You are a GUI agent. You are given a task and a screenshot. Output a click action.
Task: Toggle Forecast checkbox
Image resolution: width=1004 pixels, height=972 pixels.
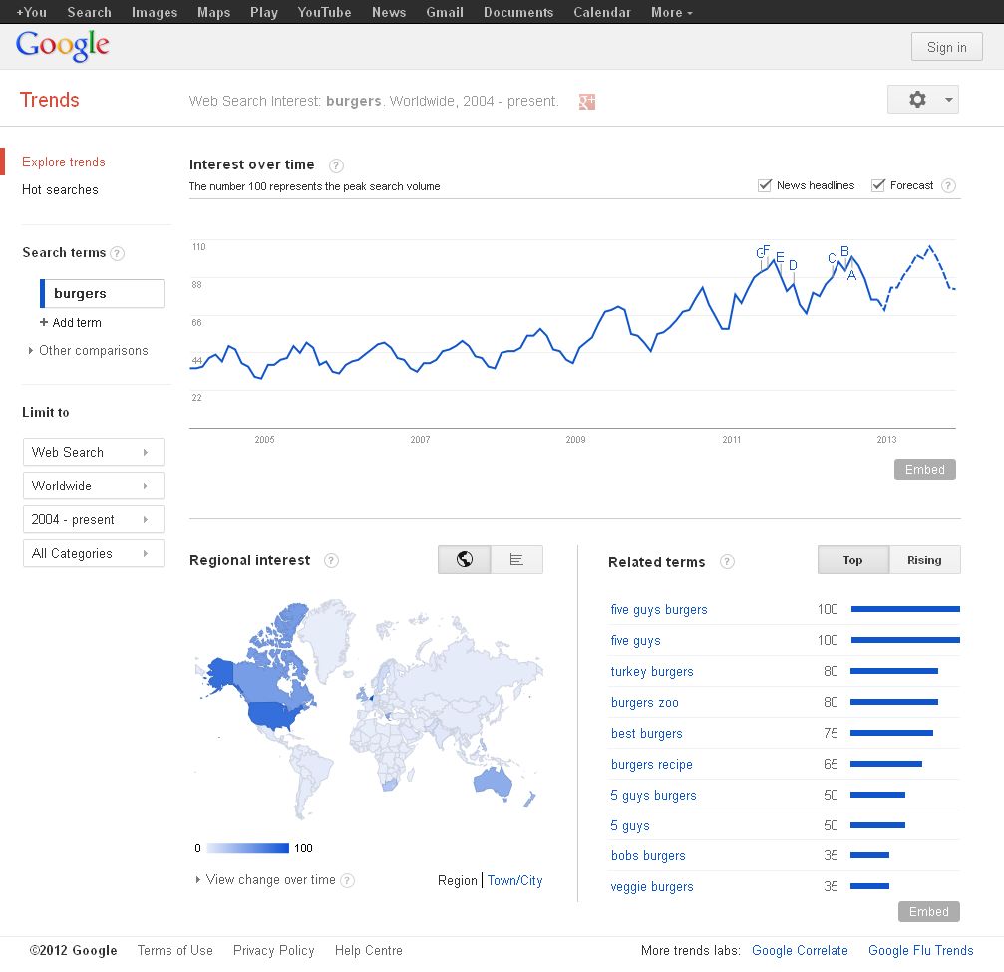[x=877, y=185]
